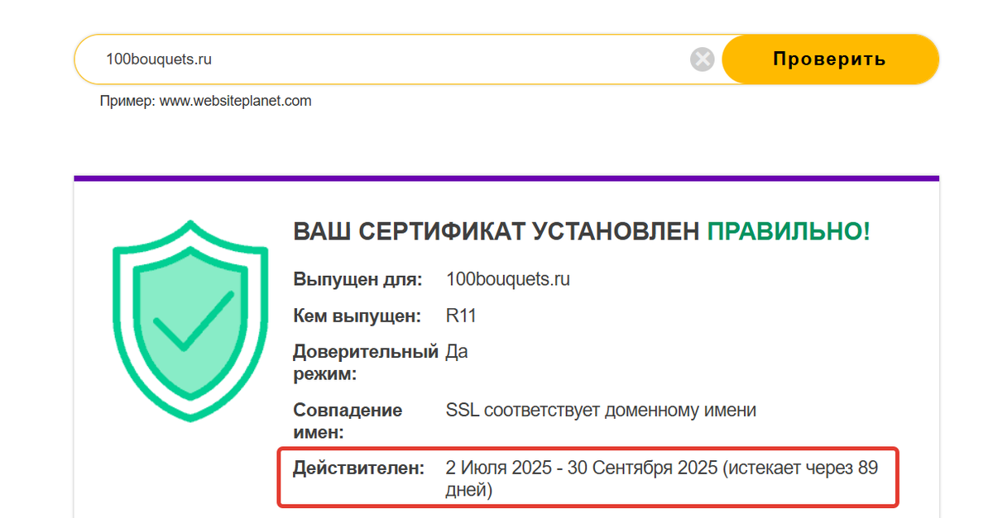Viewport: 993px width, 518px height.
Task: Click the label Кем выпущен:
Action: point(357,316)
